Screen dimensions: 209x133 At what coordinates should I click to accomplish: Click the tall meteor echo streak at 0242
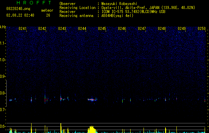[x=45, y=96]
